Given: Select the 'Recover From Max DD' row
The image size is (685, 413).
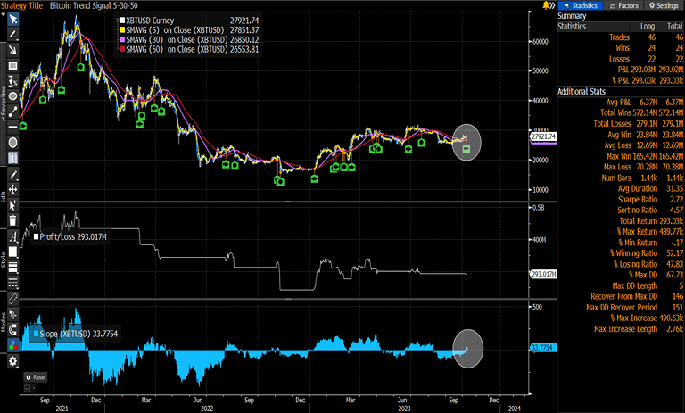Looking at the screenshot, I should [x=621, y=296].
